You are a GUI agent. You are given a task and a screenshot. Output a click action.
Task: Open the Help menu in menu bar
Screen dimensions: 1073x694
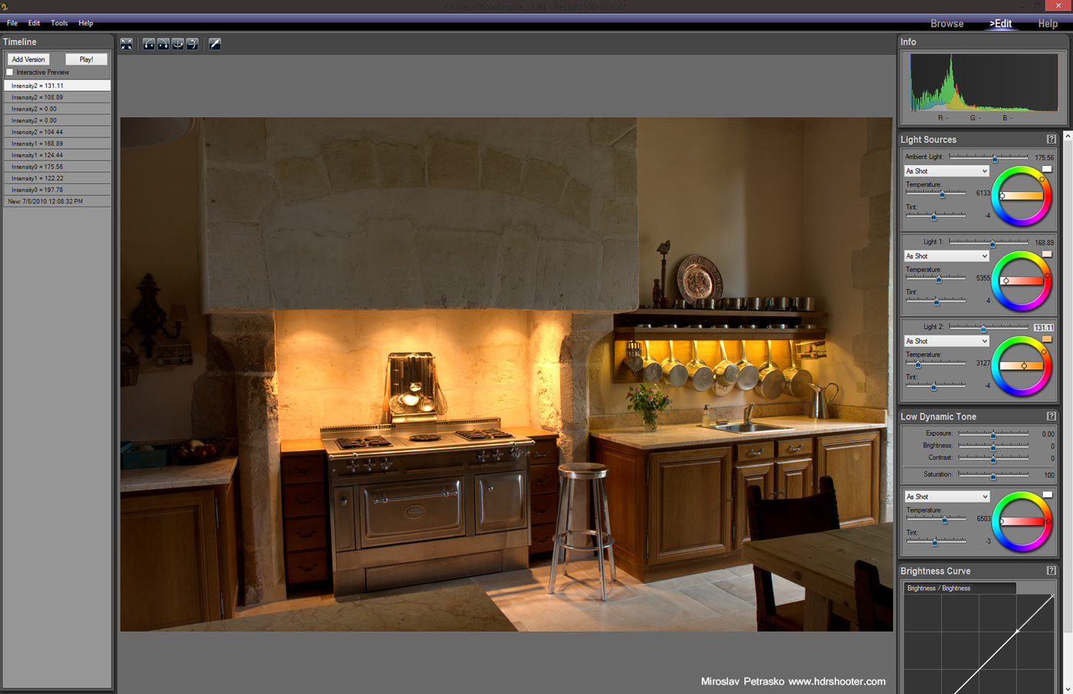(86, 23)
